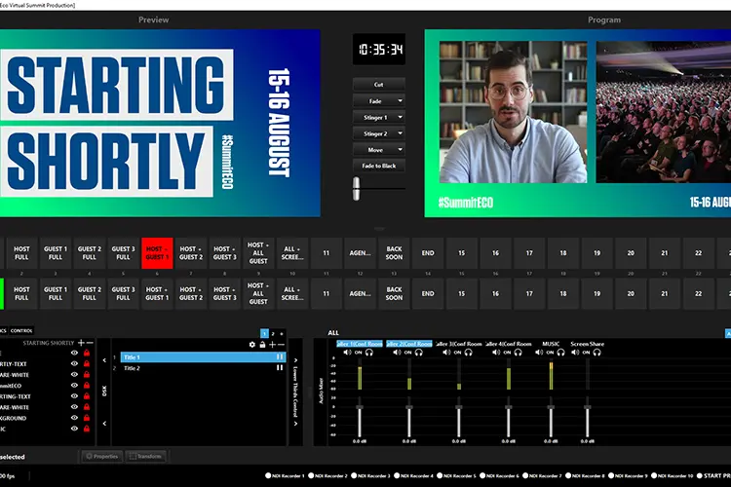Expand the DSK side panel label
This screenshot has height=487, width=731.
pyautogui.click(x=104, y=391)
